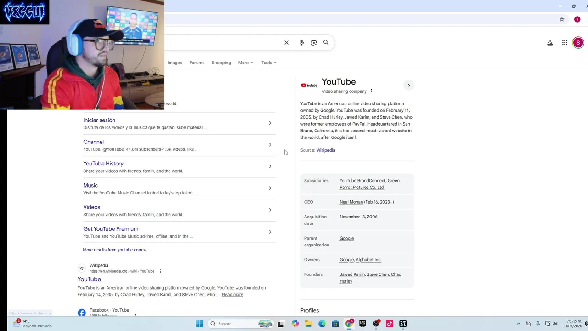Open the Iniciar sesión sitelink chevron
The image size is (588, 331).
click(x=270, y=123)
